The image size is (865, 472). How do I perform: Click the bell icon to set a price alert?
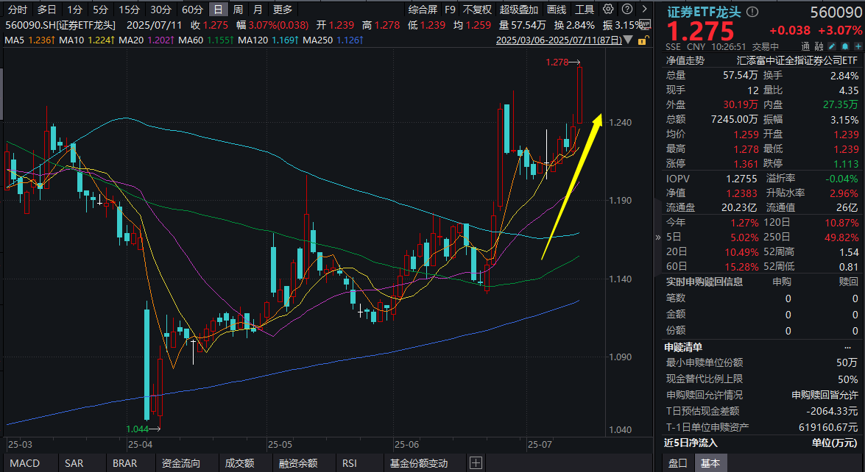coord(844,46)
